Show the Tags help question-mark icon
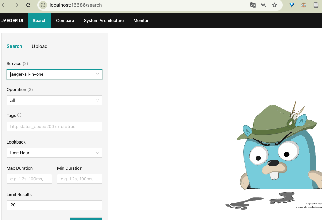 (19, 115)
